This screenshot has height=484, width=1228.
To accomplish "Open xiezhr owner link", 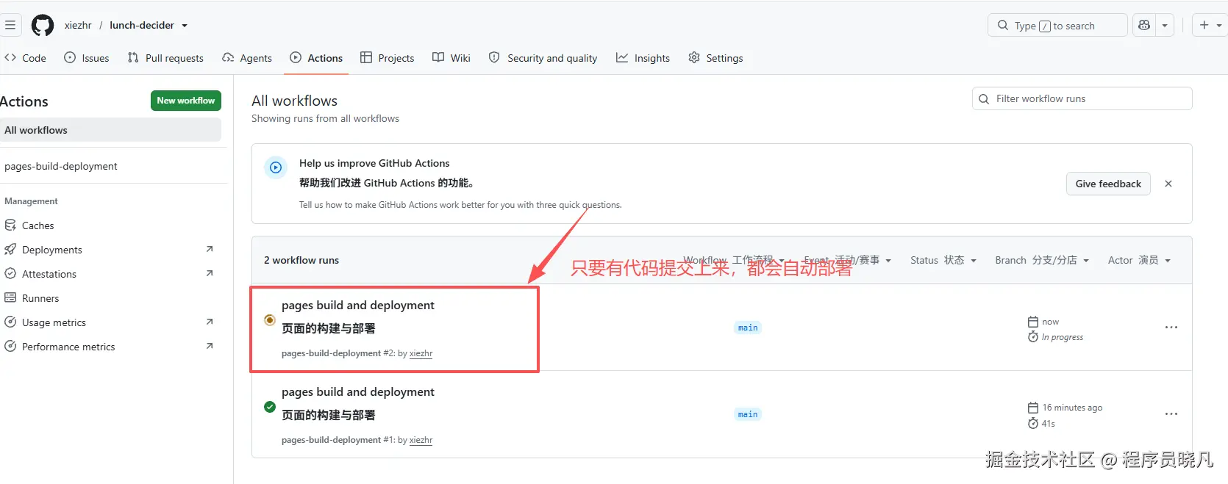I will (78, 25).
